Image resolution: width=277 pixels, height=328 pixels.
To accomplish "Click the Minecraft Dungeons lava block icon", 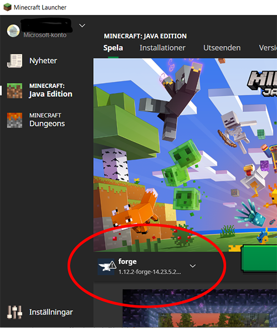I will tap(14, 120).
